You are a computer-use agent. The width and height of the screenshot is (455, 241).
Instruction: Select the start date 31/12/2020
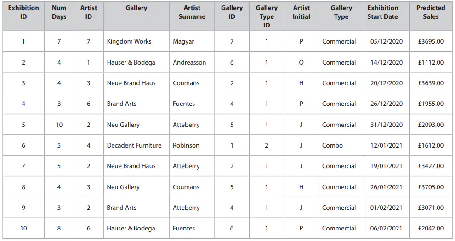pyautogui.click(x=387, y=125)
